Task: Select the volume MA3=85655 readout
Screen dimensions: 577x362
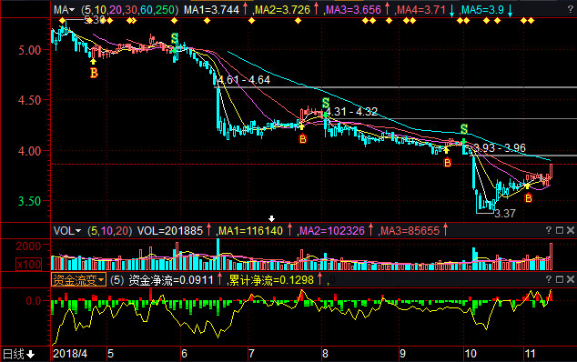Action: coord(410,231)
